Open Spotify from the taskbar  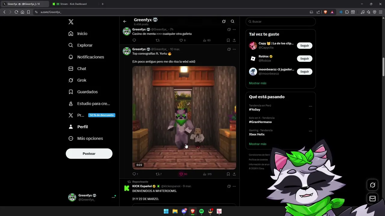point(202,211)
